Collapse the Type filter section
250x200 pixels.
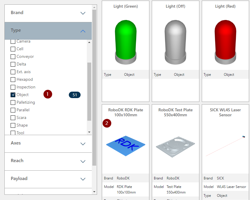[x=48, y=31]
